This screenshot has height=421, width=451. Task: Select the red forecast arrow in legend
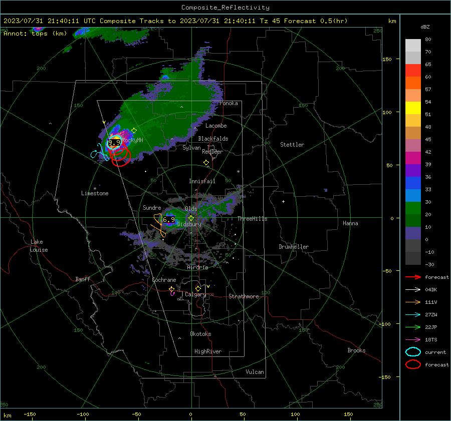[413, 277]
